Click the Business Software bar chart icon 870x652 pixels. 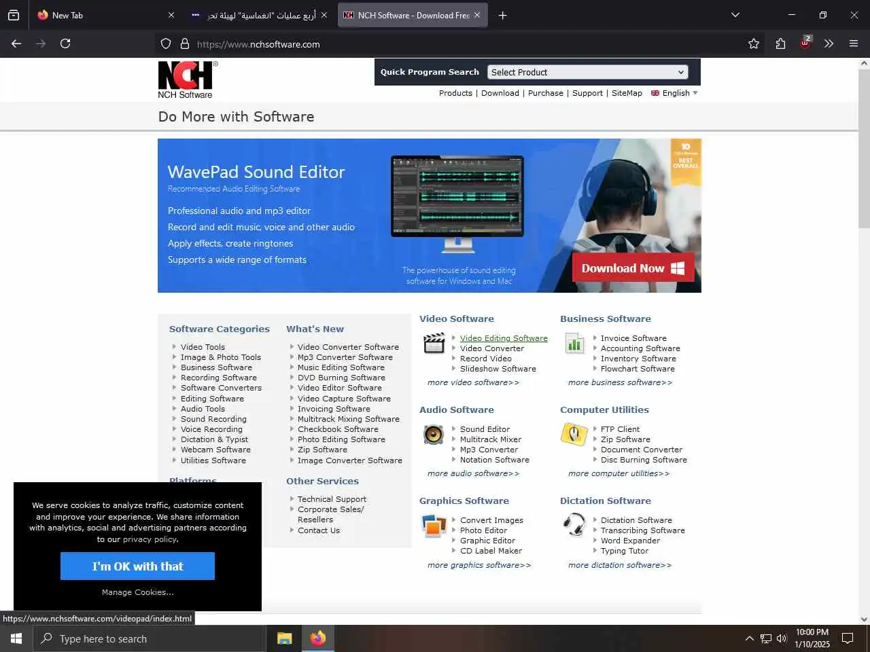tap(574, 344)
